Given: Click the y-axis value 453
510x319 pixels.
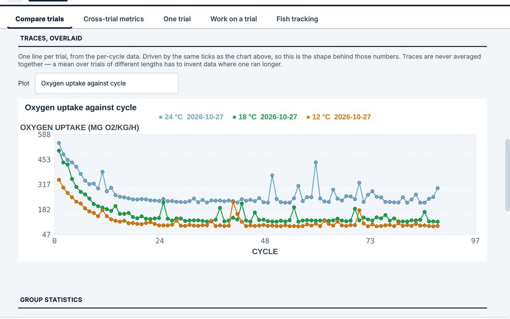Looking at the screenshot, I should coord(44,160).
